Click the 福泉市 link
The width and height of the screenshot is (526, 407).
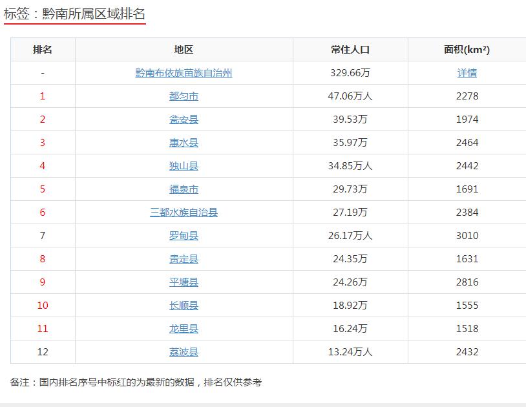(x=184, y=189)
